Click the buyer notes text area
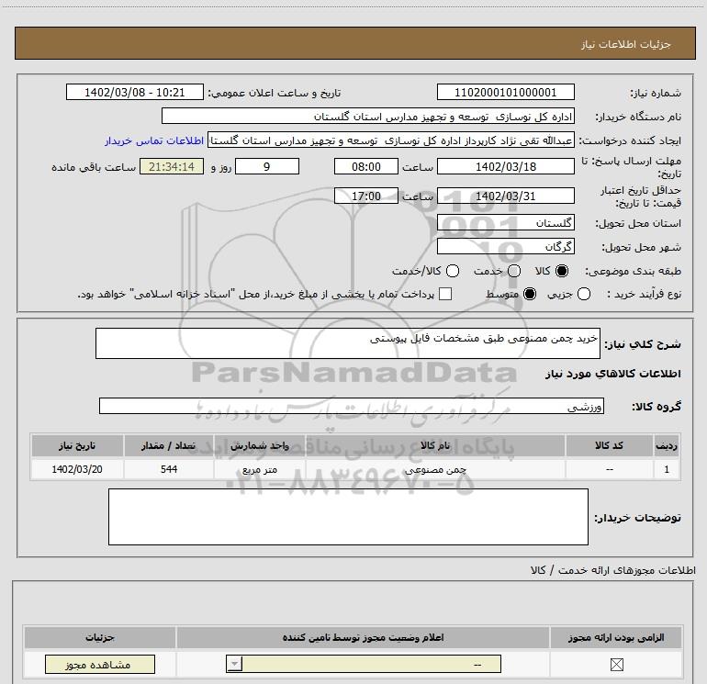Viewport: 707px width, 684px height. (348, 517)
